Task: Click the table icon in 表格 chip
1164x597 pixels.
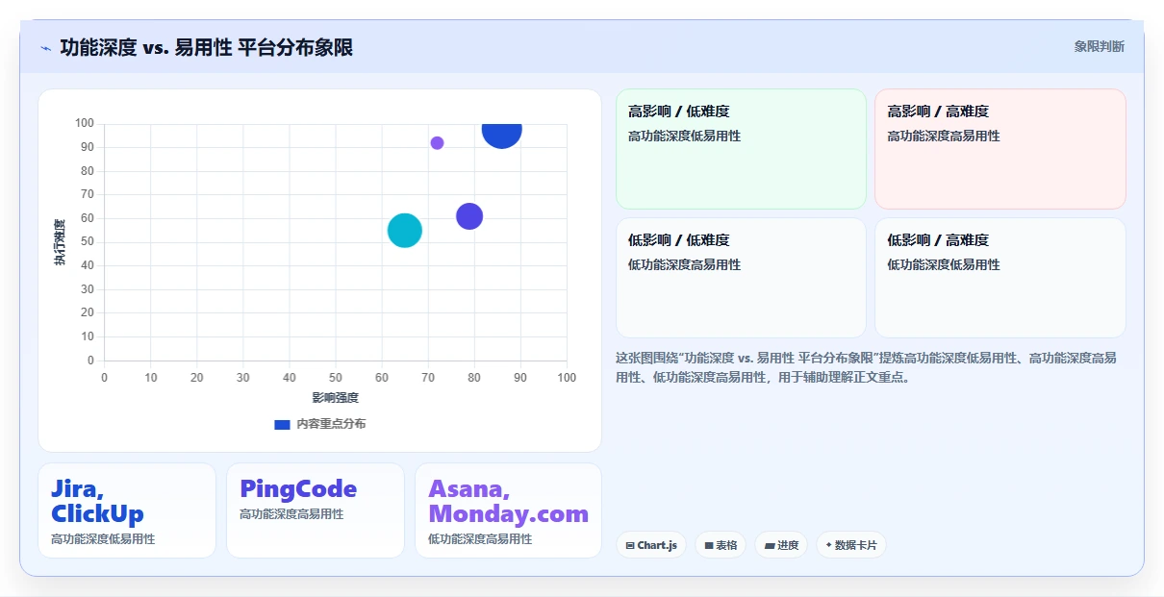Action: coord(709,545)
